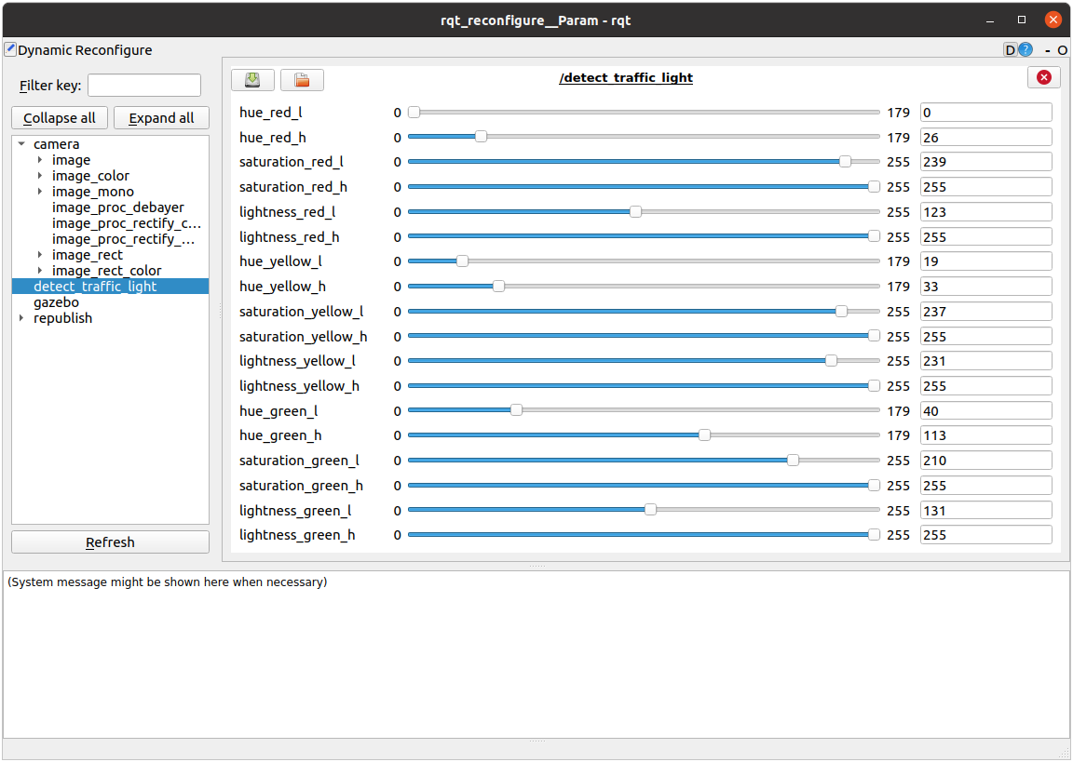Select image_proc_debayer in the tree
Screen dimensions: 1073x762
click(117, 207)
